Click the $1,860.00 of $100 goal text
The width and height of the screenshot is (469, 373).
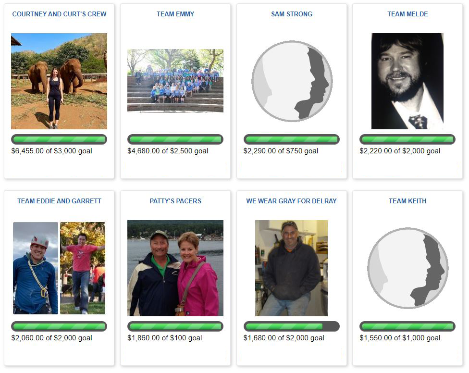pyautogui.click(x=165, y=338)
